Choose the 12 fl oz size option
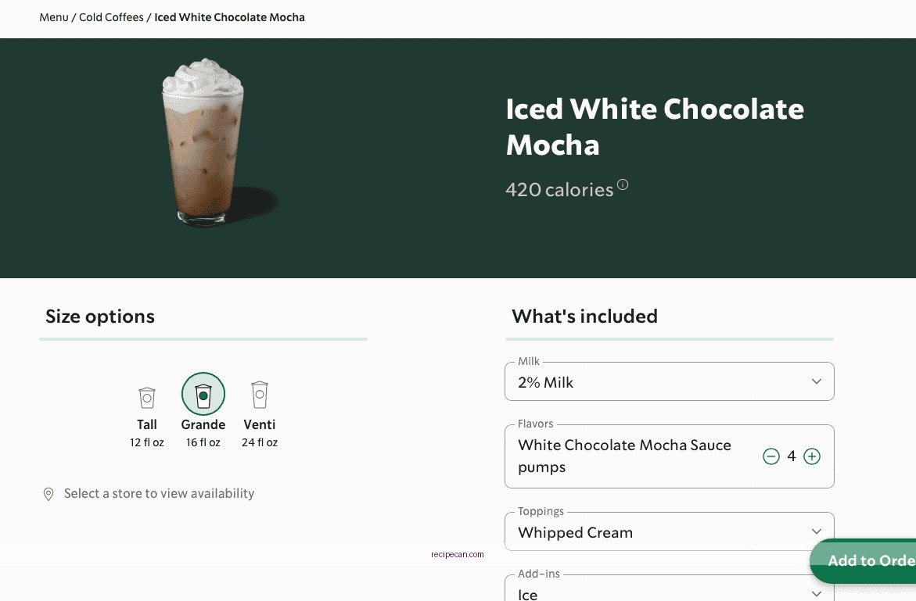The image size is (916, 601). [x=146, y=442]
